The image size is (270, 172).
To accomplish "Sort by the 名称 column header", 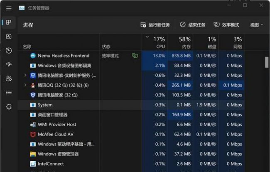I will coord(27,47).
